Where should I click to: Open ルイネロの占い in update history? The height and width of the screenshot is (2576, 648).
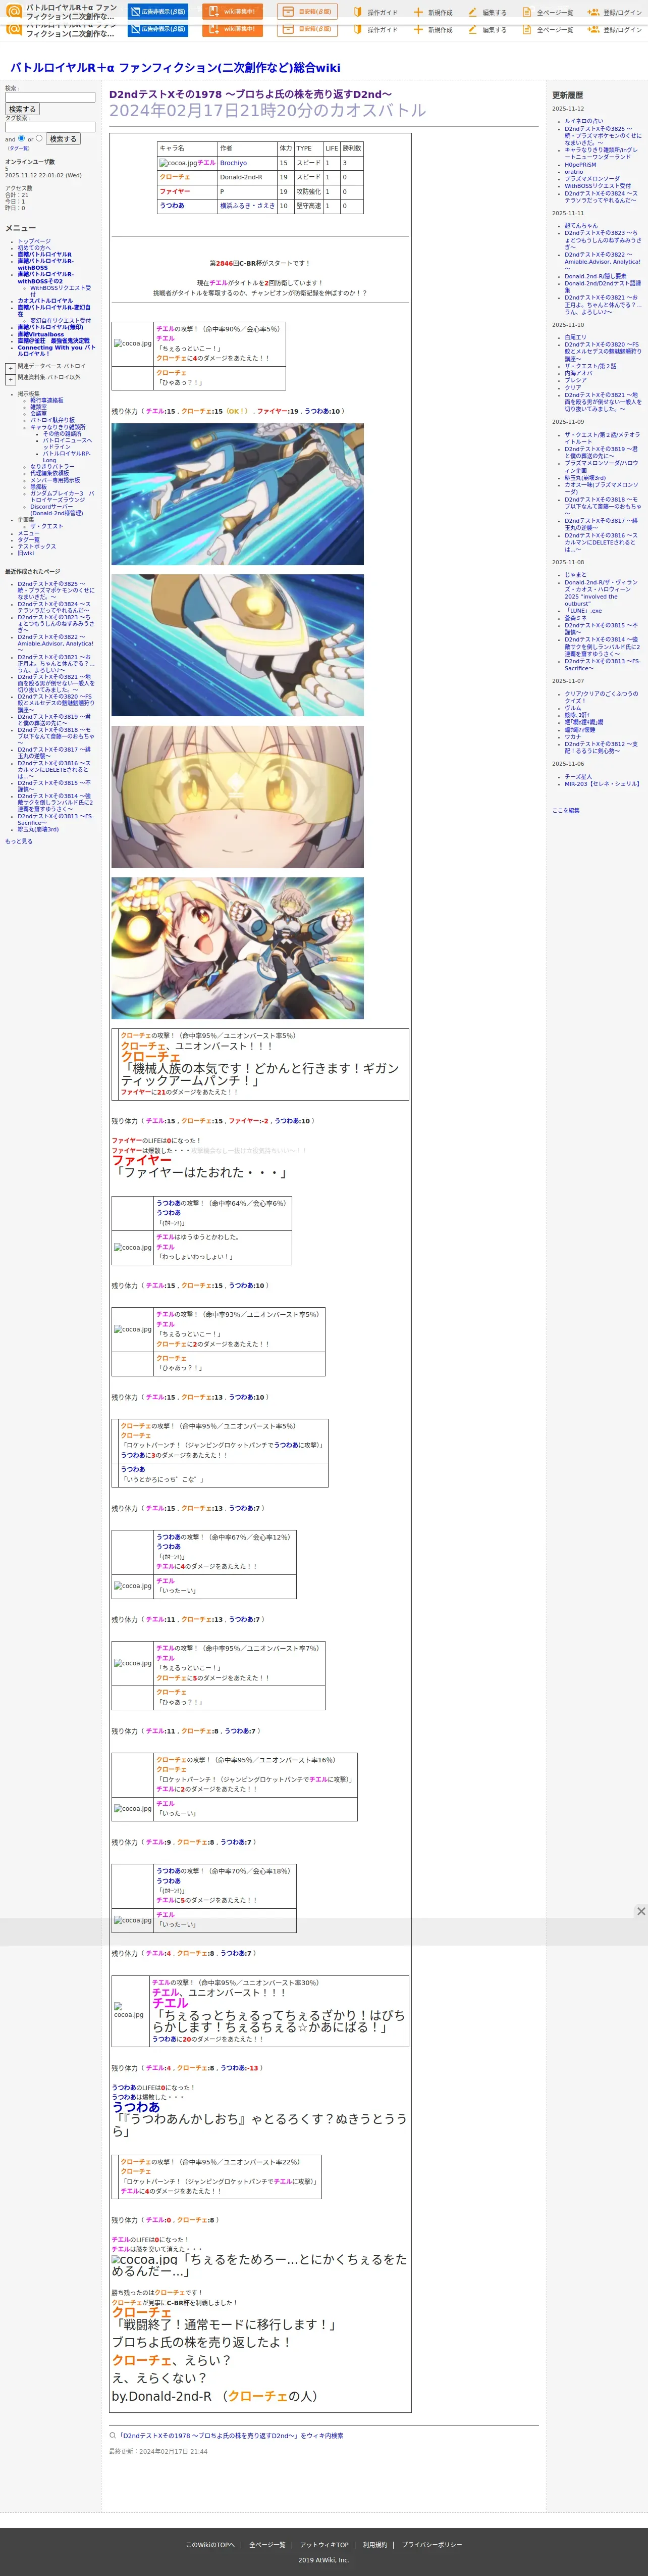click(584, 121)
